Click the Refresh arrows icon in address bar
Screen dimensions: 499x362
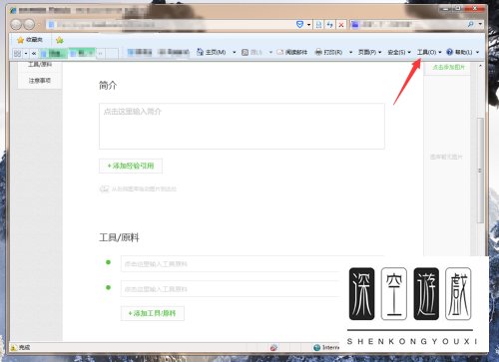pyautogui.click(x=329, y=25)
